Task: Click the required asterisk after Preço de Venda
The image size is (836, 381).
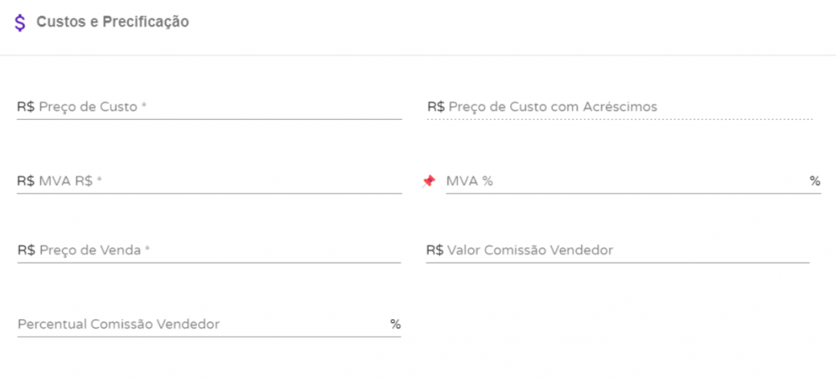Action: (x=148, y=250)
